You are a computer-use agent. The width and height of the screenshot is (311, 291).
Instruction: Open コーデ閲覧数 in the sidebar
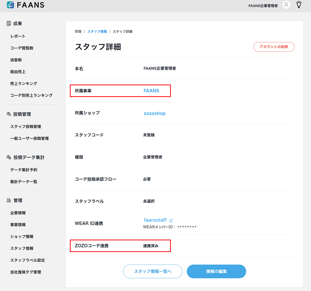coord(22,48)
